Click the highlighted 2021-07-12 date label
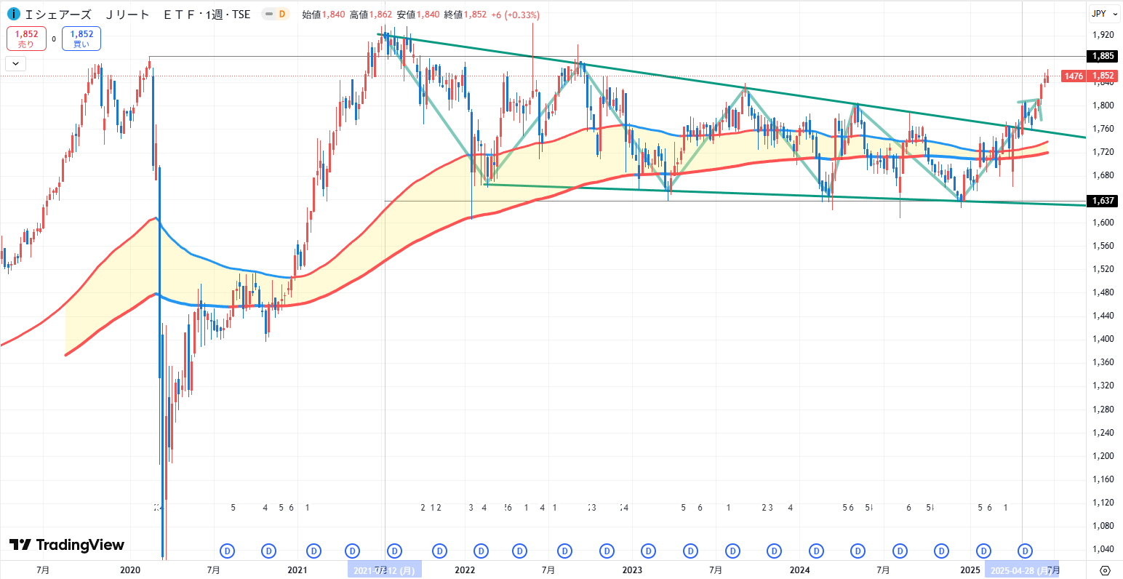The width and height of the screenshot is (1123, 579). (385, 570)
